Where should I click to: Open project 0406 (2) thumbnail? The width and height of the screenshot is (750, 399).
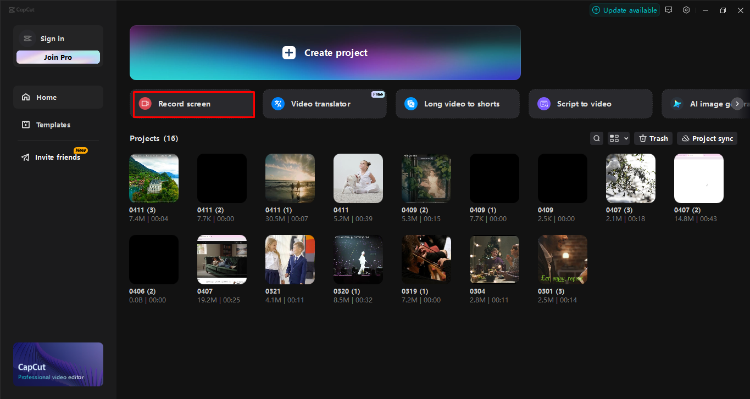154,260
